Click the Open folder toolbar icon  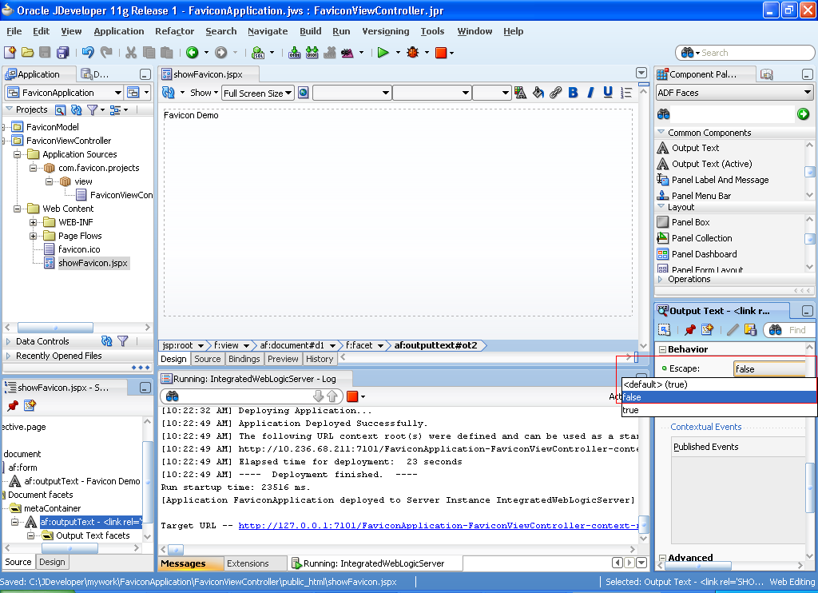coord(28,52)
